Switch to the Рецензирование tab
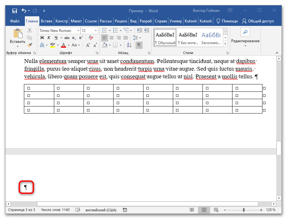 pyautogui.click(x=121, y=21)
